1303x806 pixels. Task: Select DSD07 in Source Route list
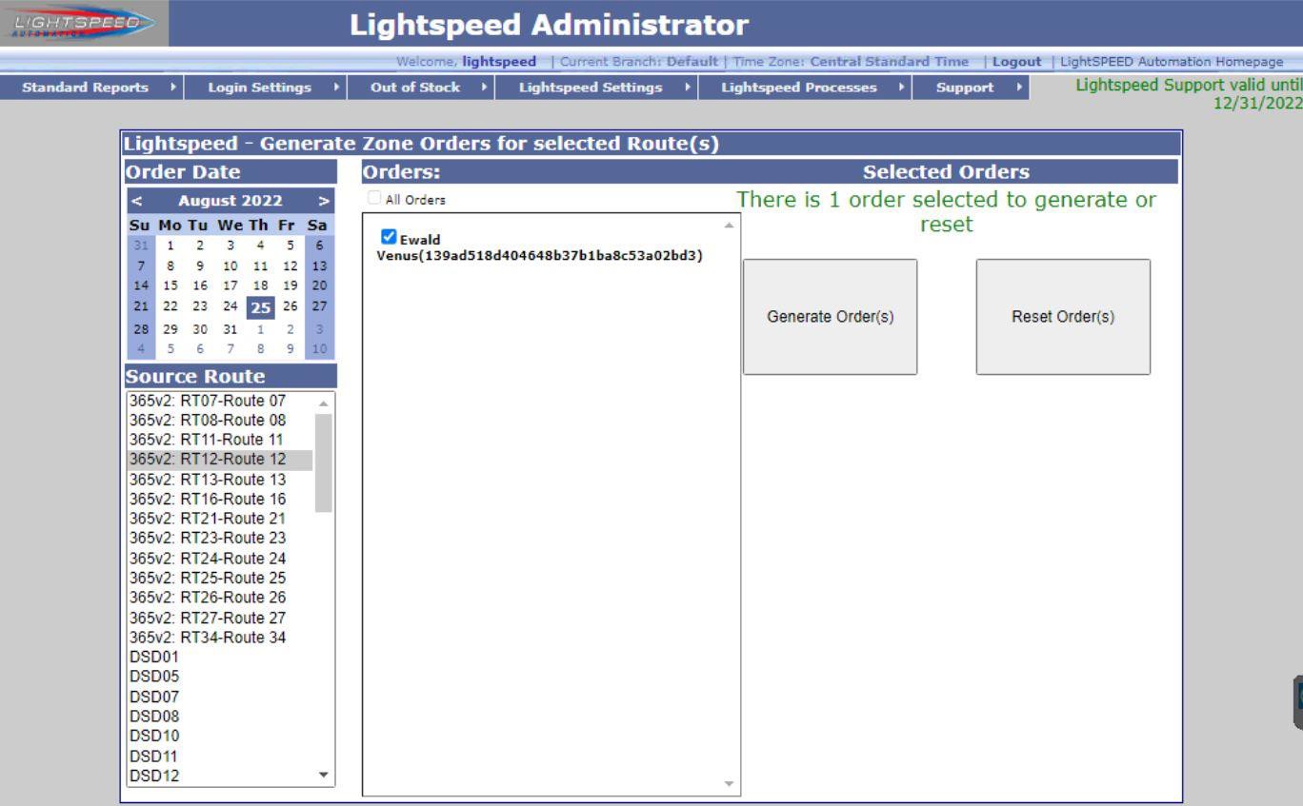(x=221, y=697)
